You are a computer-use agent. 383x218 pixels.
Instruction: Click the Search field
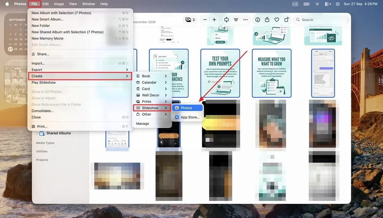(x=322, y=20)
